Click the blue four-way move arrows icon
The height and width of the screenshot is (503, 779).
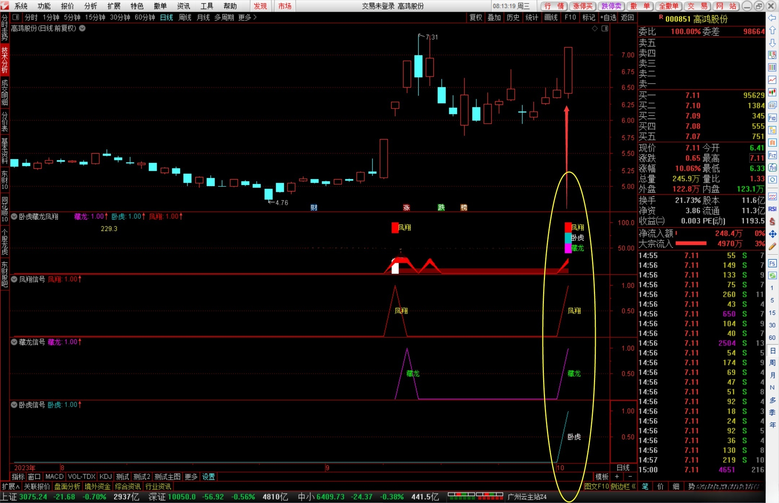tap(772, 234)
